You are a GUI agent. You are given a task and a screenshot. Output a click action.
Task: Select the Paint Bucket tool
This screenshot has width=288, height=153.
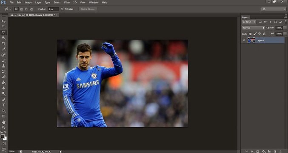pyautogui.click(x=3, y=82)
